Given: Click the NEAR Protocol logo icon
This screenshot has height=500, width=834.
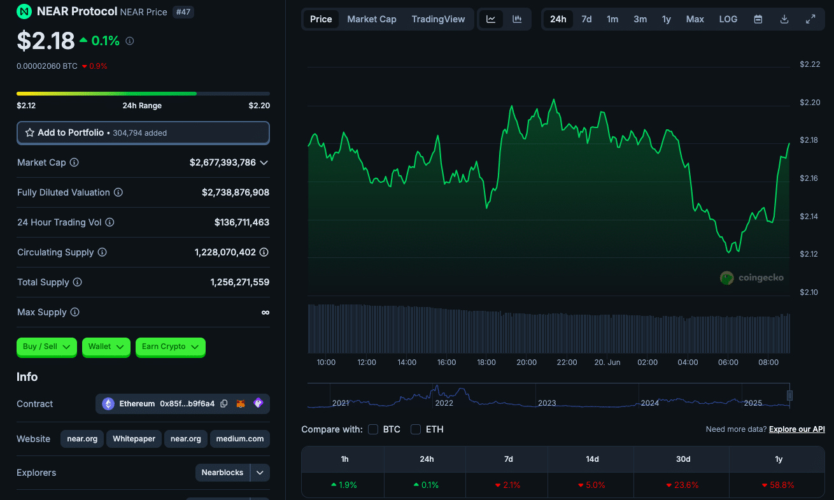Looking at the screenshot, I should pyautogui.click(x=24, y=11).
